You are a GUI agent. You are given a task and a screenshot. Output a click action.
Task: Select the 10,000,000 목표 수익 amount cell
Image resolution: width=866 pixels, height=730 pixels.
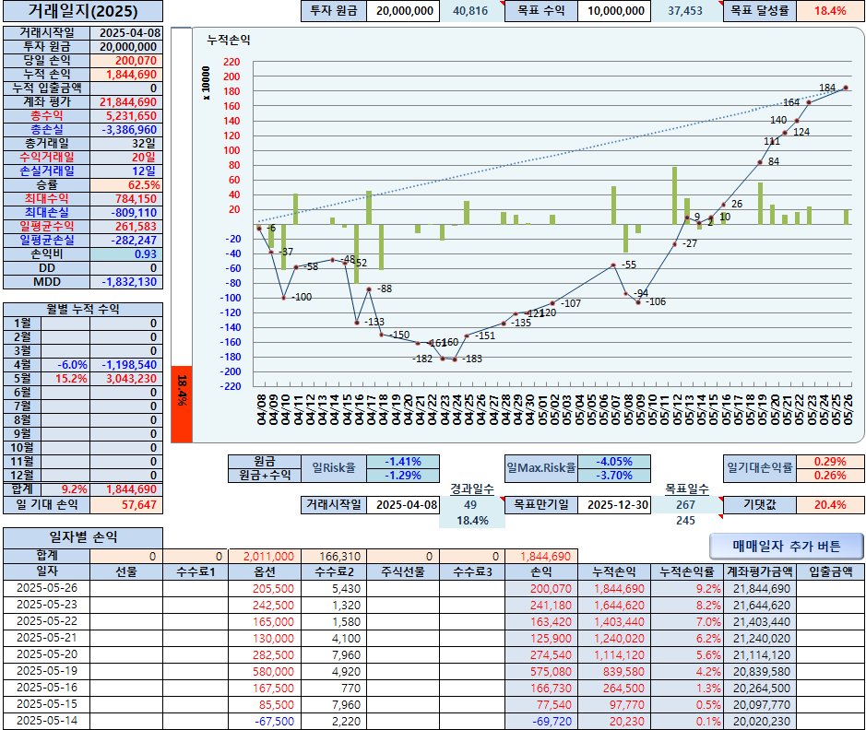pyautogui.click(x=614, y=10)
